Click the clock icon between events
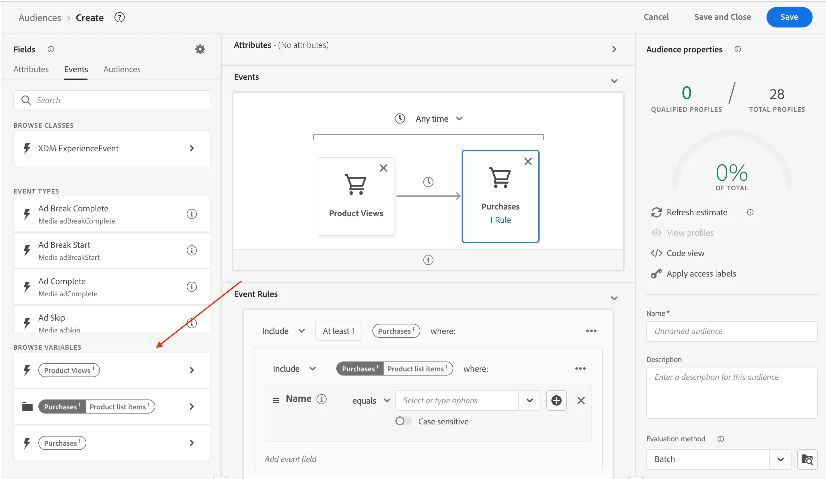Screen dimensions: 826x479 (428, 182)
